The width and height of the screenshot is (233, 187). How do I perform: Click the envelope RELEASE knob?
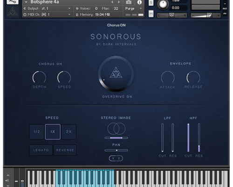coord(193,78)
